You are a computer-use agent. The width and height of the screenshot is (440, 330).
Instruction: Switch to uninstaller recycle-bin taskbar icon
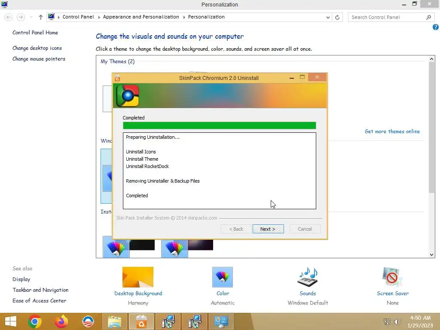tap(141, 321)
